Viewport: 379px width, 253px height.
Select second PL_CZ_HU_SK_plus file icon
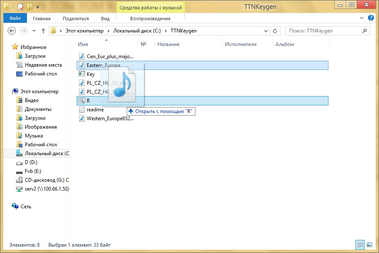(82, 92)
